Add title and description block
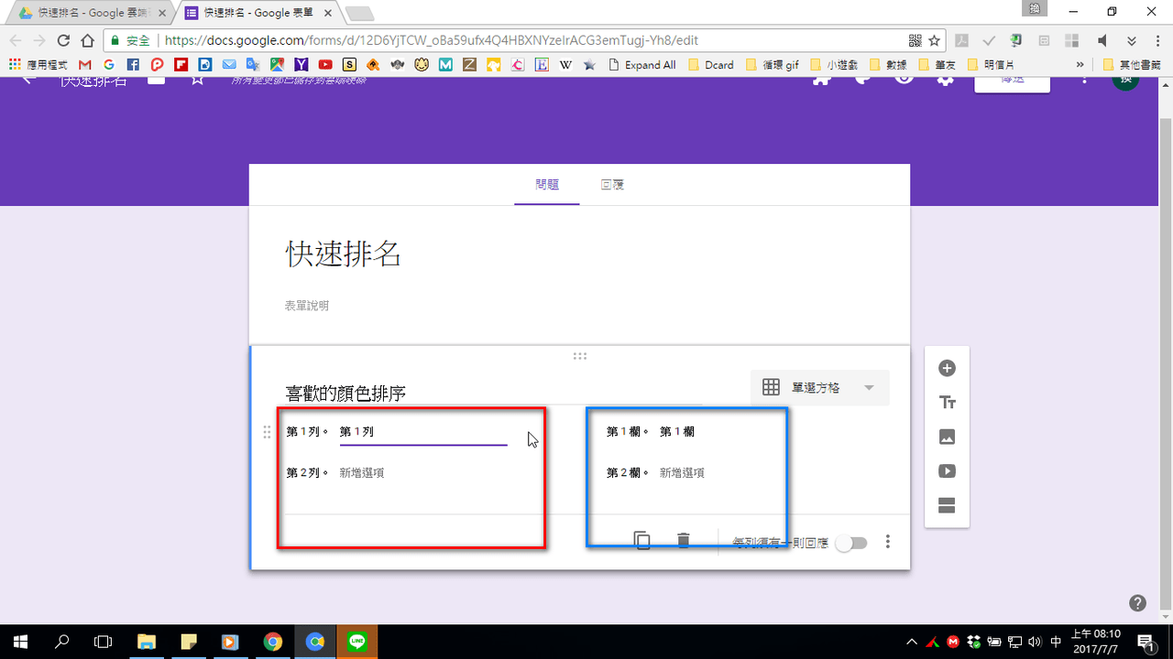The image size is (1173, 659). [947, 403]
